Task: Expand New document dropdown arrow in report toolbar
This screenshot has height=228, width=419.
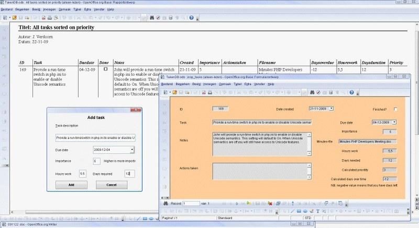Action: (x=9, y=18)
